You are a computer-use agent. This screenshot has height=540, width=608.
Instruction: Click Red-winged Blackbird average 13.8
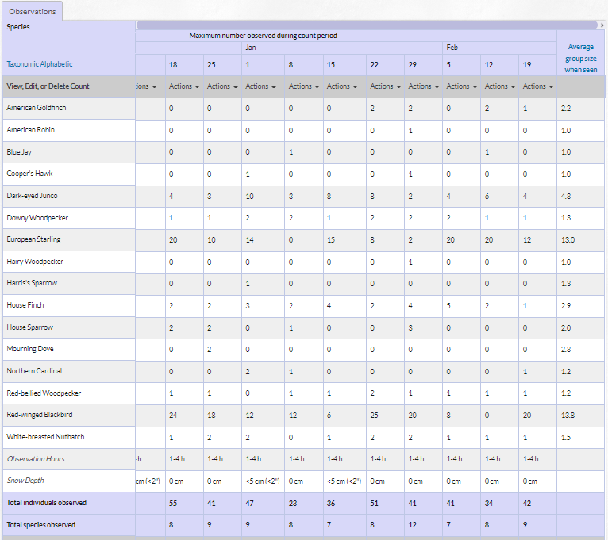coord(568,416)
